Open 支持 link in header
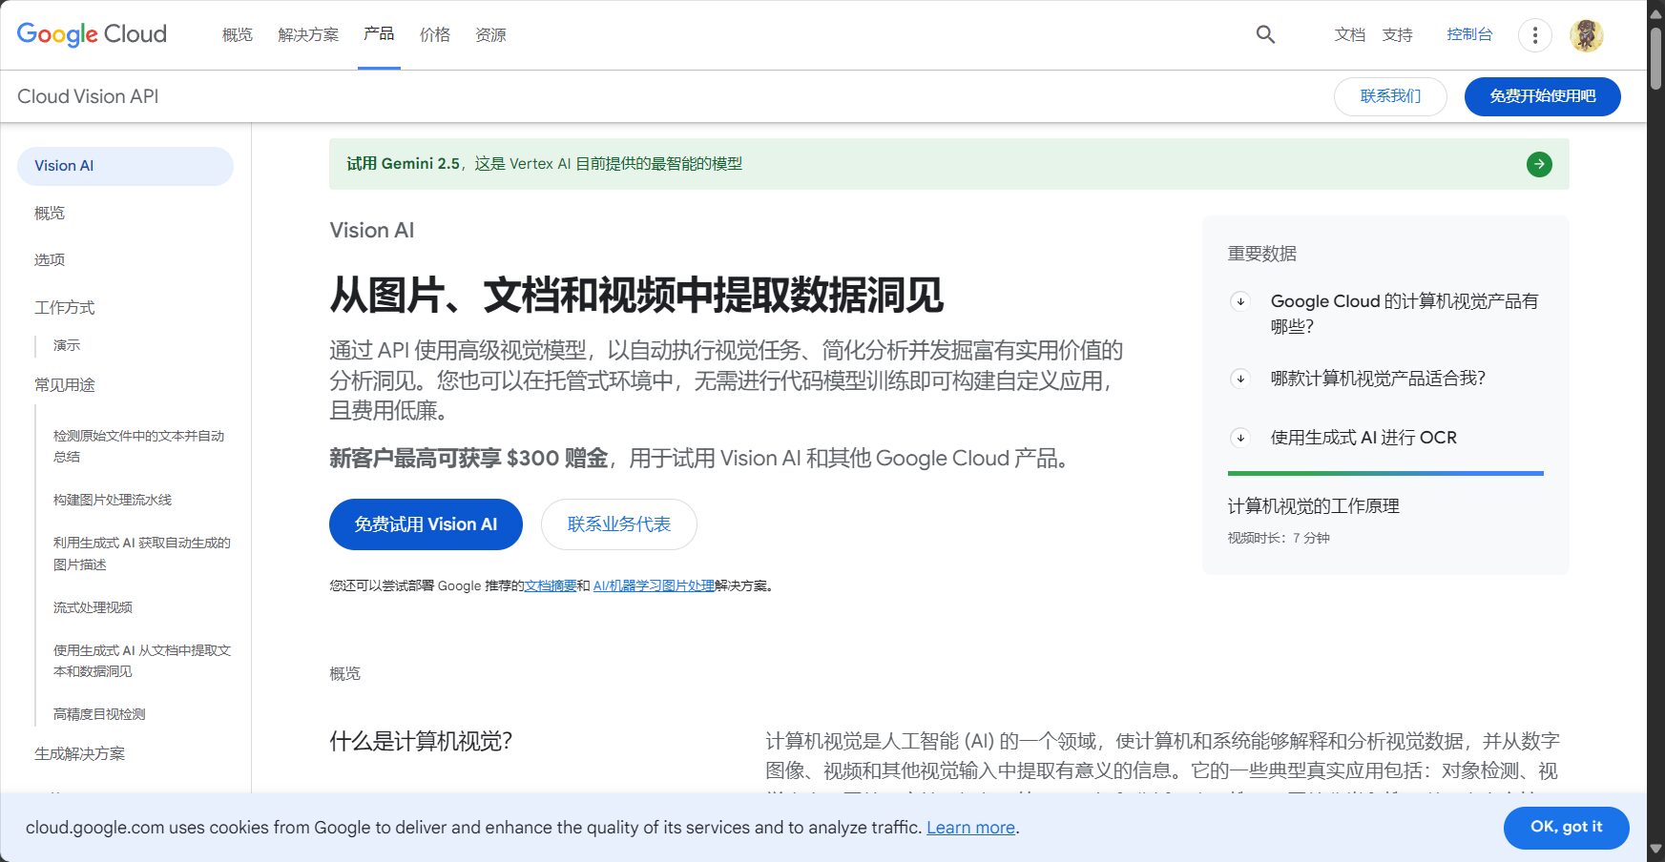Image resolution: width=1665 pixels, height=862 pixels. pyautogui.click(x=1398, y=34)
